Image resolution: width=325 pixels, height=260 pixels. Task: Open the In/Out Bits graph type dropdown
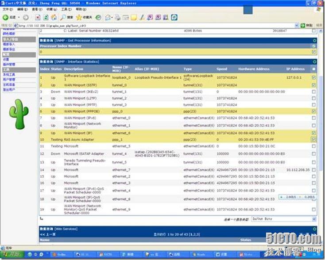pos(314,219)
